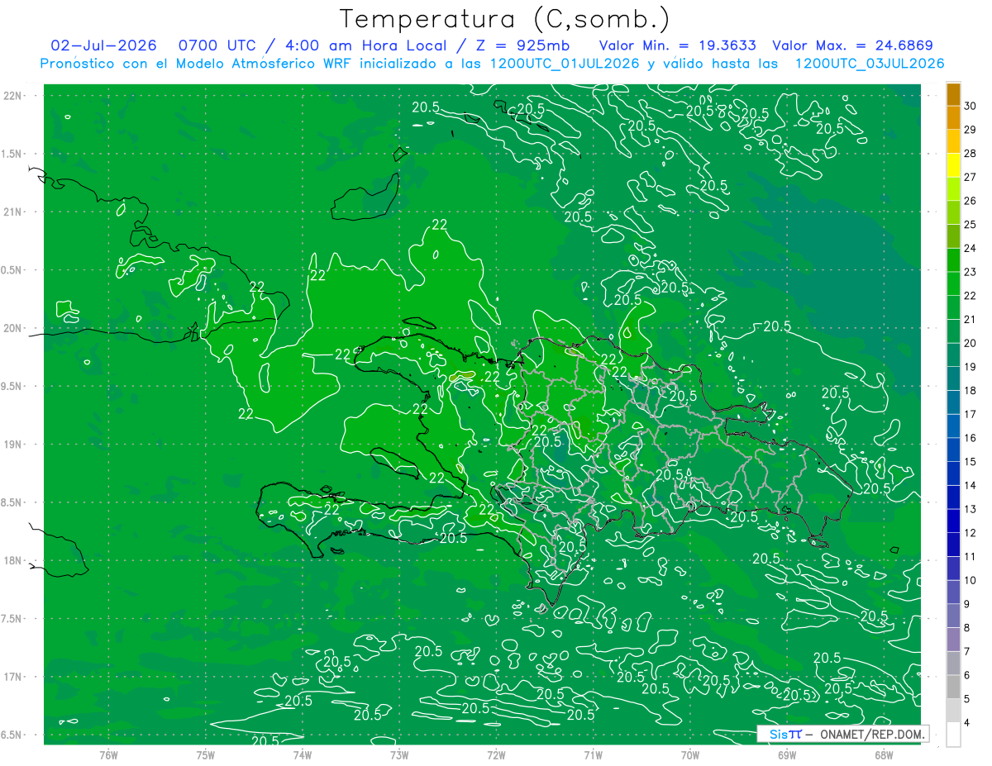Click the valid-until time "1200UTC_03JUL2026"
The image size is (992, 766).
(870, 64)
